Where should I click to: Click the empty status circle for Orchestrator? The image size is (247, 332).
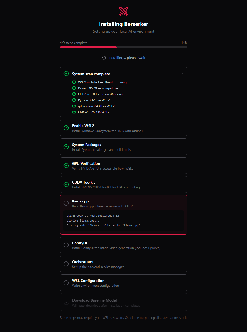click(x=66, y=264)
